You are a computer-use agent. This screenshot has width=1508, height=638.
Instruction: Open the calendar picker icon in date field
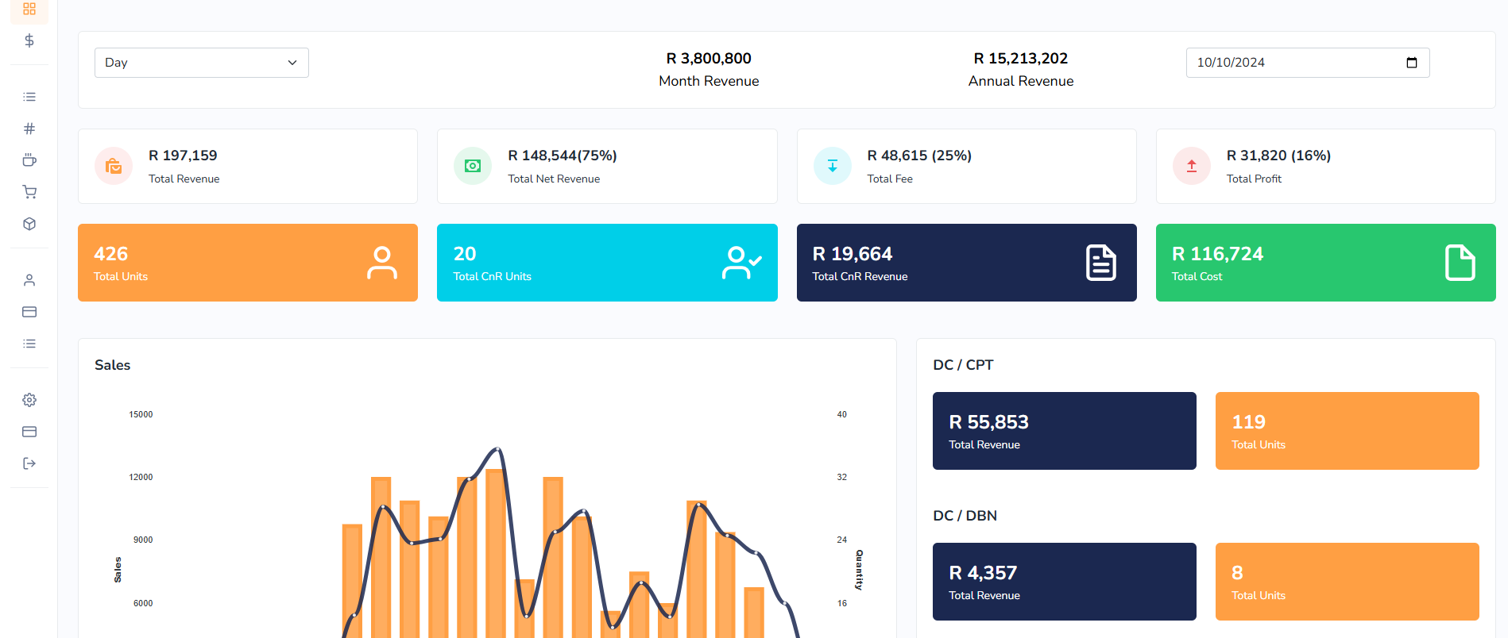(1412, 63)
